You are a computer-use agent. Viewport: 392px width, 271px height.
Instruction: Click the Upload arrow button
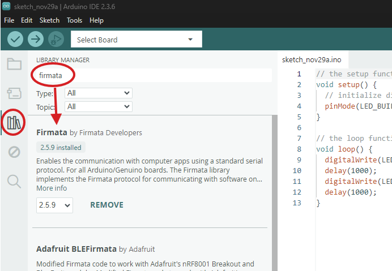tap(36, 39)
